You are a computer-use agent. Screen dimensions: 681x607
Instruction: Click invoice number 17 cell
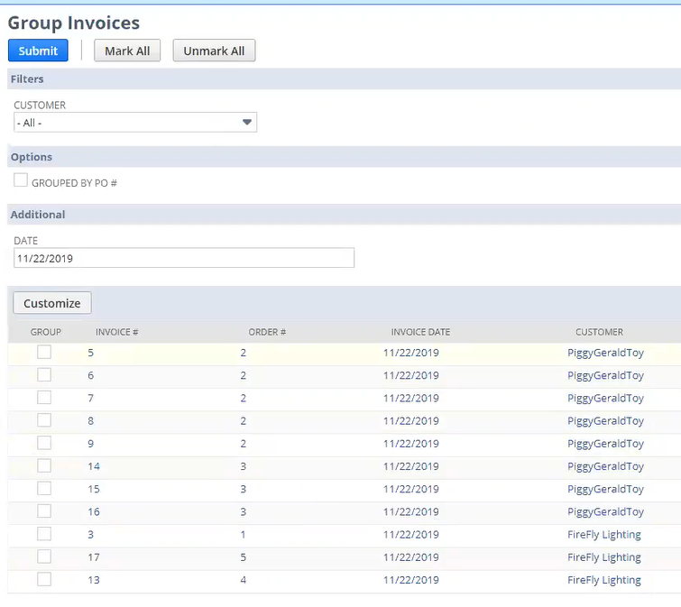pyautogui.click(x=94, y=557)
